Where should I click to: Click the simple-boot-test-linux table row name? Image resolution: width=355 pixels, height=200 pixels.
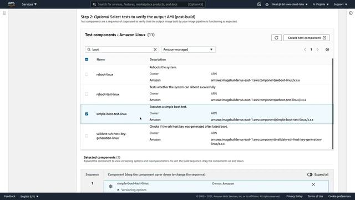(111, 114)
